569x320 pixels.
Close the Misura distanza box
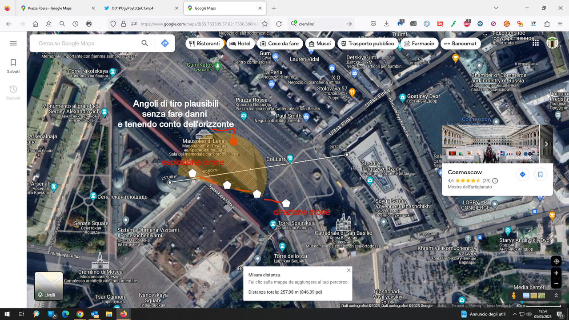[x=349, y=270]
